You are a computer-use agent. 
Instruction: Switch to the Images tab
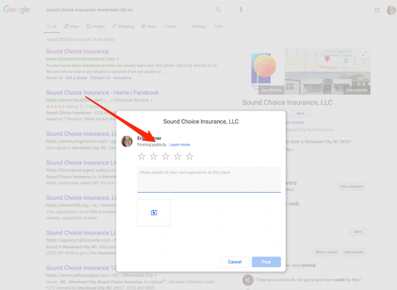click(96, 26)
